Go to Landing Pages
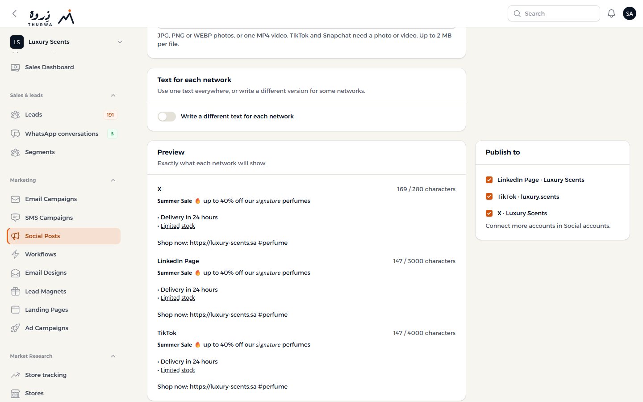The height and width of the screenshot is (402, 643). (x=64, y=310)
